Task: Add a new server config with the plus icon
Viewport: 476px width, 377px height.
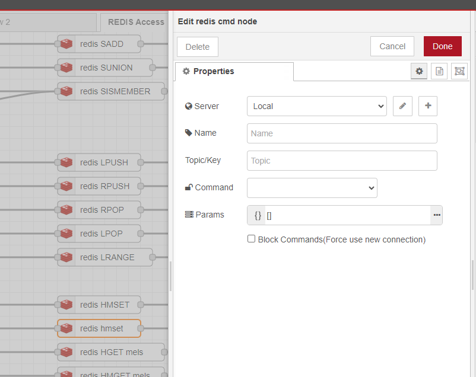Action: (x=428, y=106)
